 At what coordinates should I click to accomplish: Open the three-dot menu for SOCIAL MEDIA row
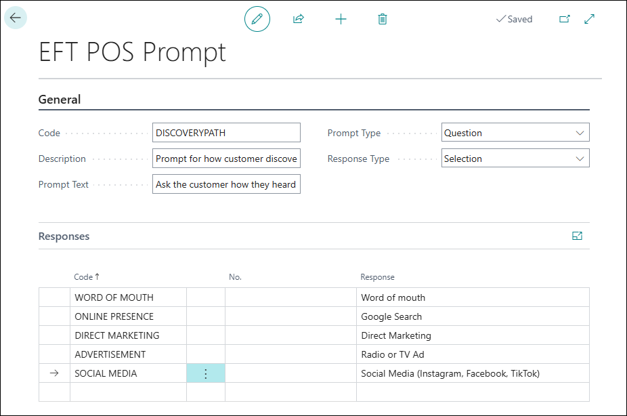pyautogui.click(x=206, y=373)
